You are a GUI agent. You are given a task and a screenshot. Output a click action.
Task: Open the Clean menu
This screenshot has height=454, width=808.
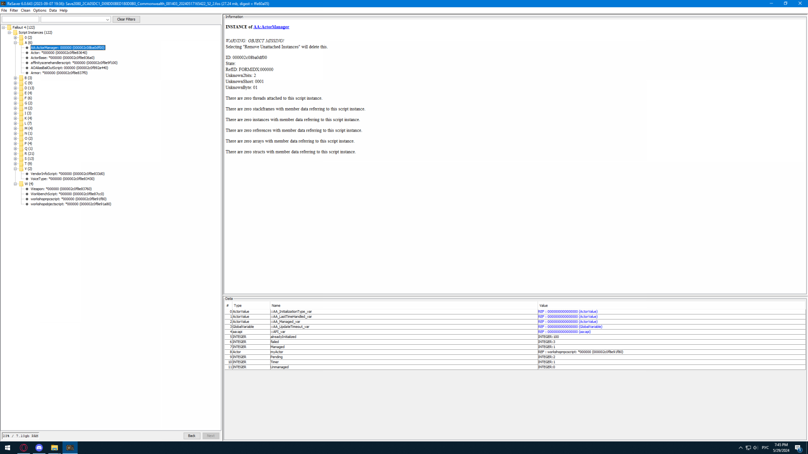click(25, 11)
